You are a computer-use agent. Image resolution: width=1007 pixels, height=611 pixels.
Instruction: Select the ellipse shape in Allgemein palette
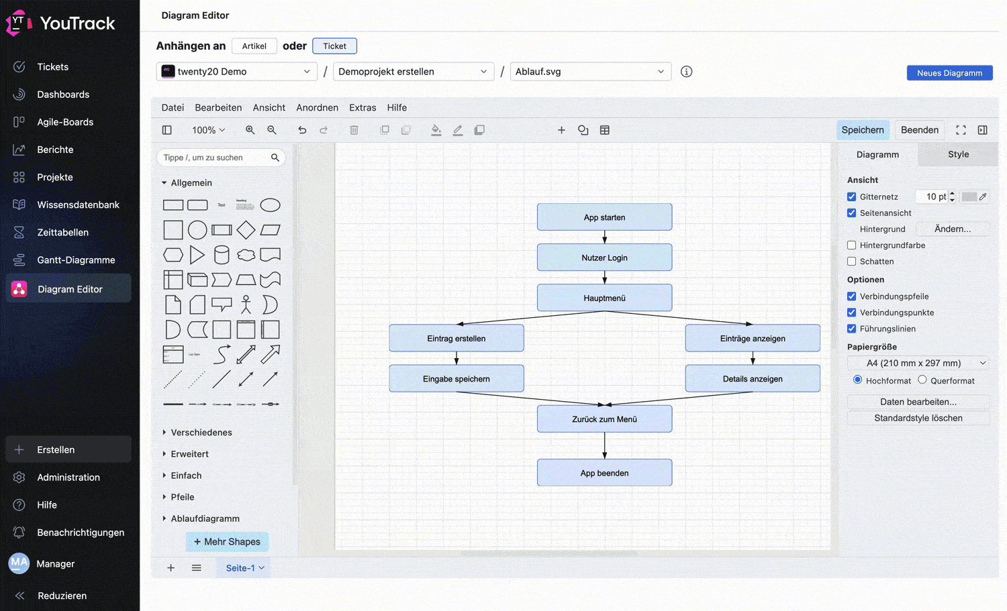pyautogui.click(x=270, y=205)
